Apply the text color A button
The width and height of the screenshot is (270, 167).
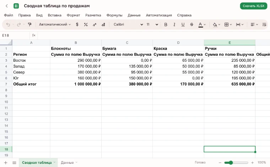pos(200,25)
